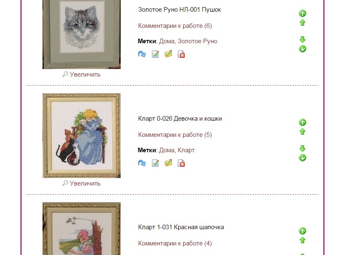Image resolution: width=352 pixels, height=255 pixels.
Task: Open comments for Девочка и кошки (5)
Action: (175, 135)
